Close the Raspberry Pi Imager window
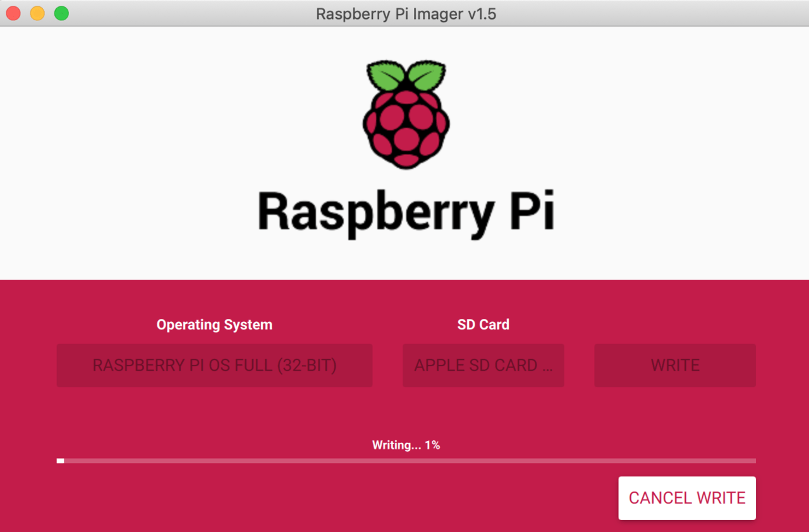Viewport: 809px width, 532px height. coord(13,13)
